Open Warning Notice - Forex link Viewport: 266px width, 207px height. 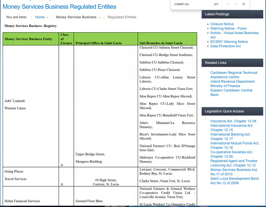pyautogui.click(x=228, y=29)
